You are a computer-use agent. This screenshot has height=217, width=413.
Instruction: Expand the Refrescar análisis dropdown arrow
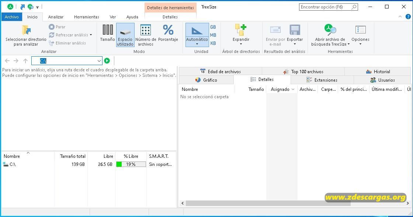click(91, 35)
